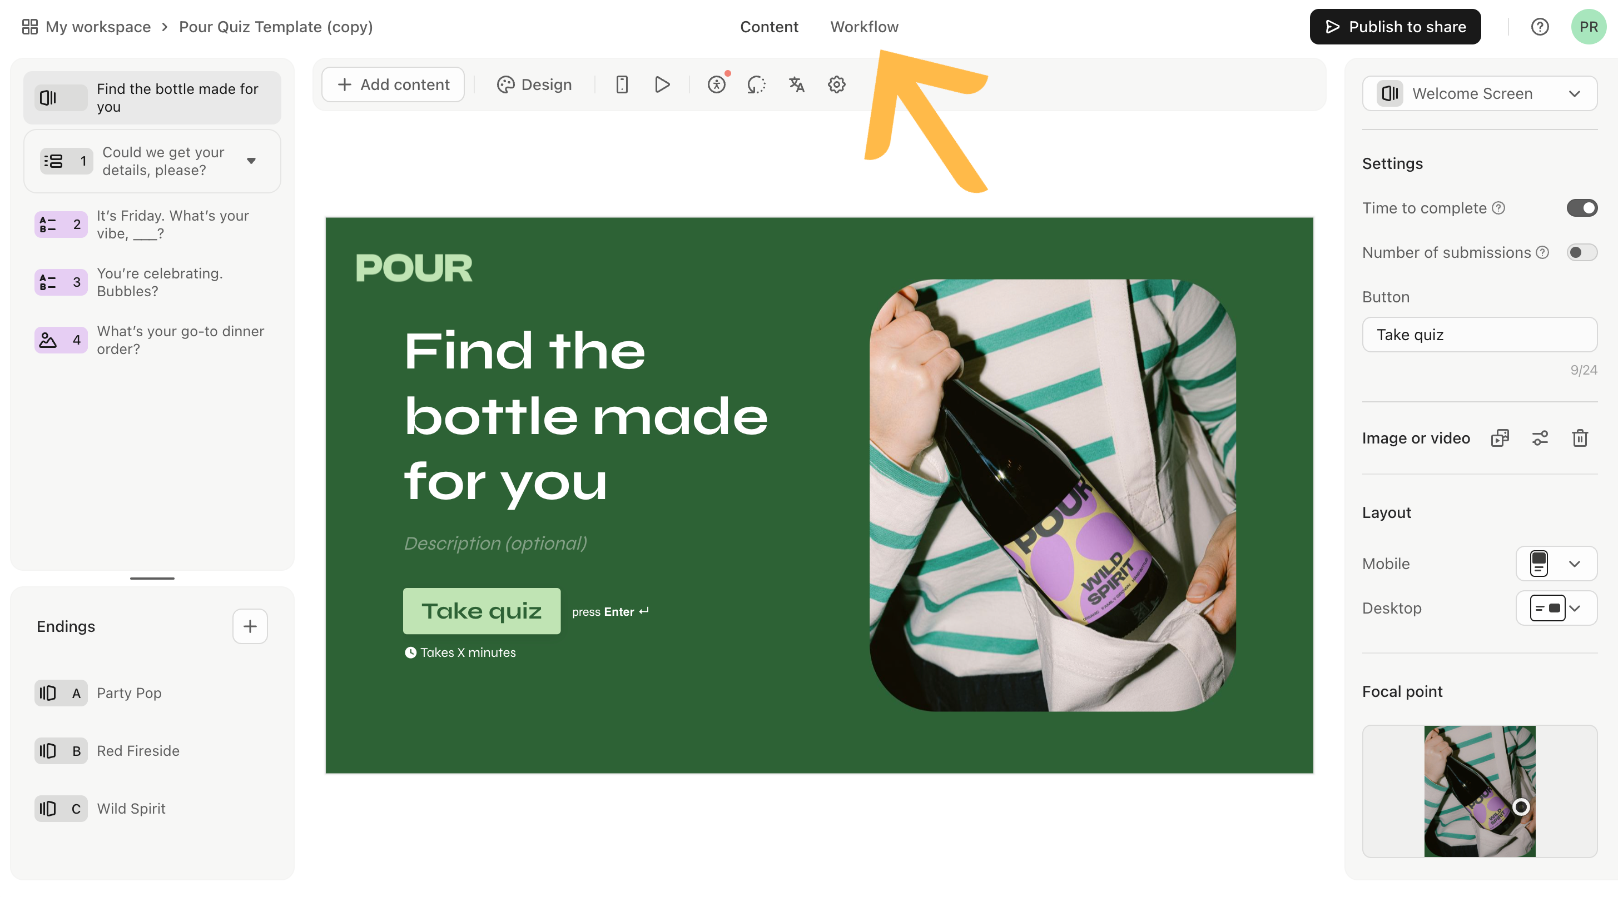Click the Take quiz preview button
Viewport: 1618px width, 897px height.
(482, 610)
